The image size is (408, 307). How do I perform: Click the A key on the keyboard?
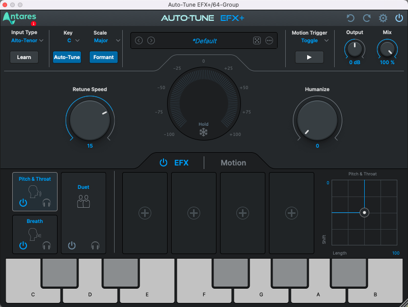click(318, 294)
